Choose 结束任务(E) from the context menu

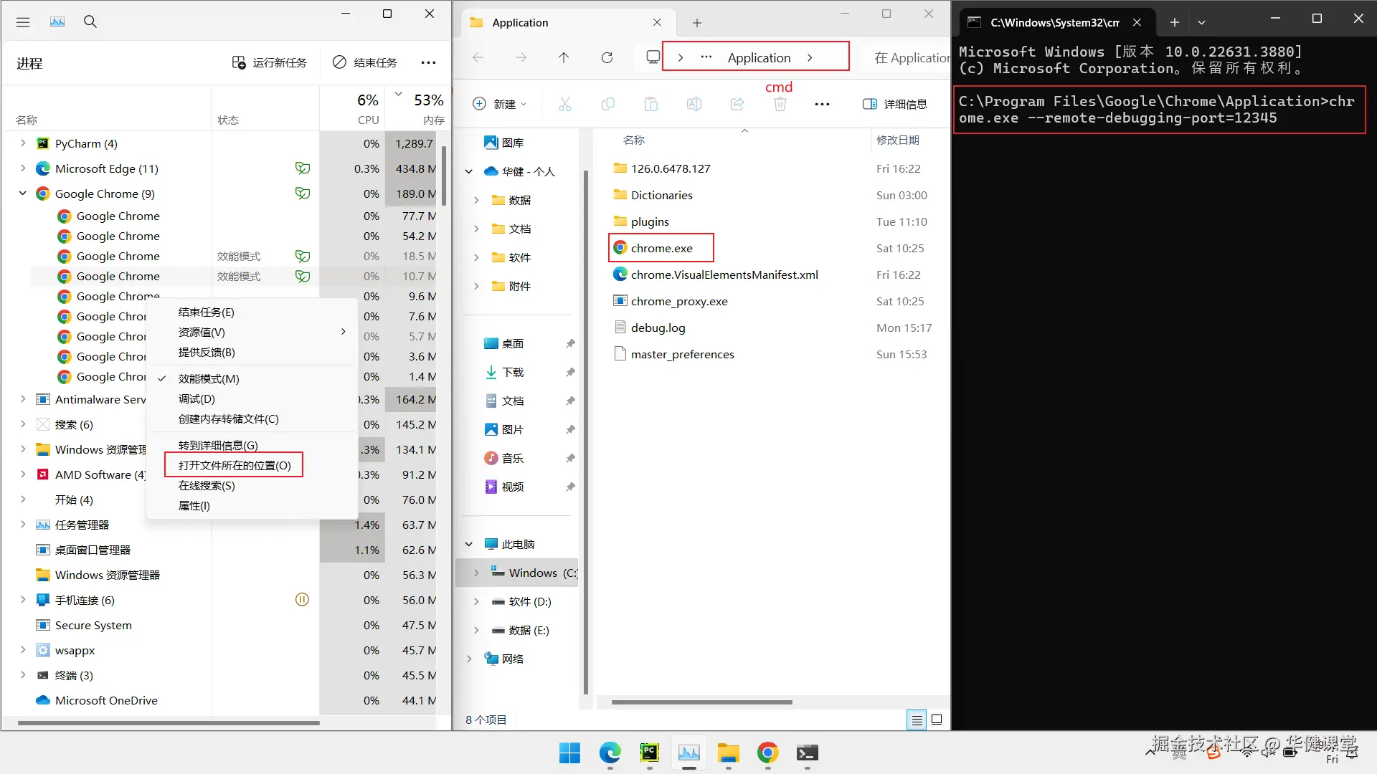(x=207, y=312)
